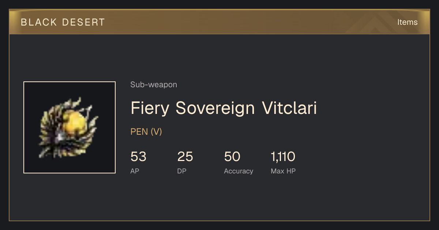Click the Max HP stat label
This screenshot has width=439, height=230.
283,171
